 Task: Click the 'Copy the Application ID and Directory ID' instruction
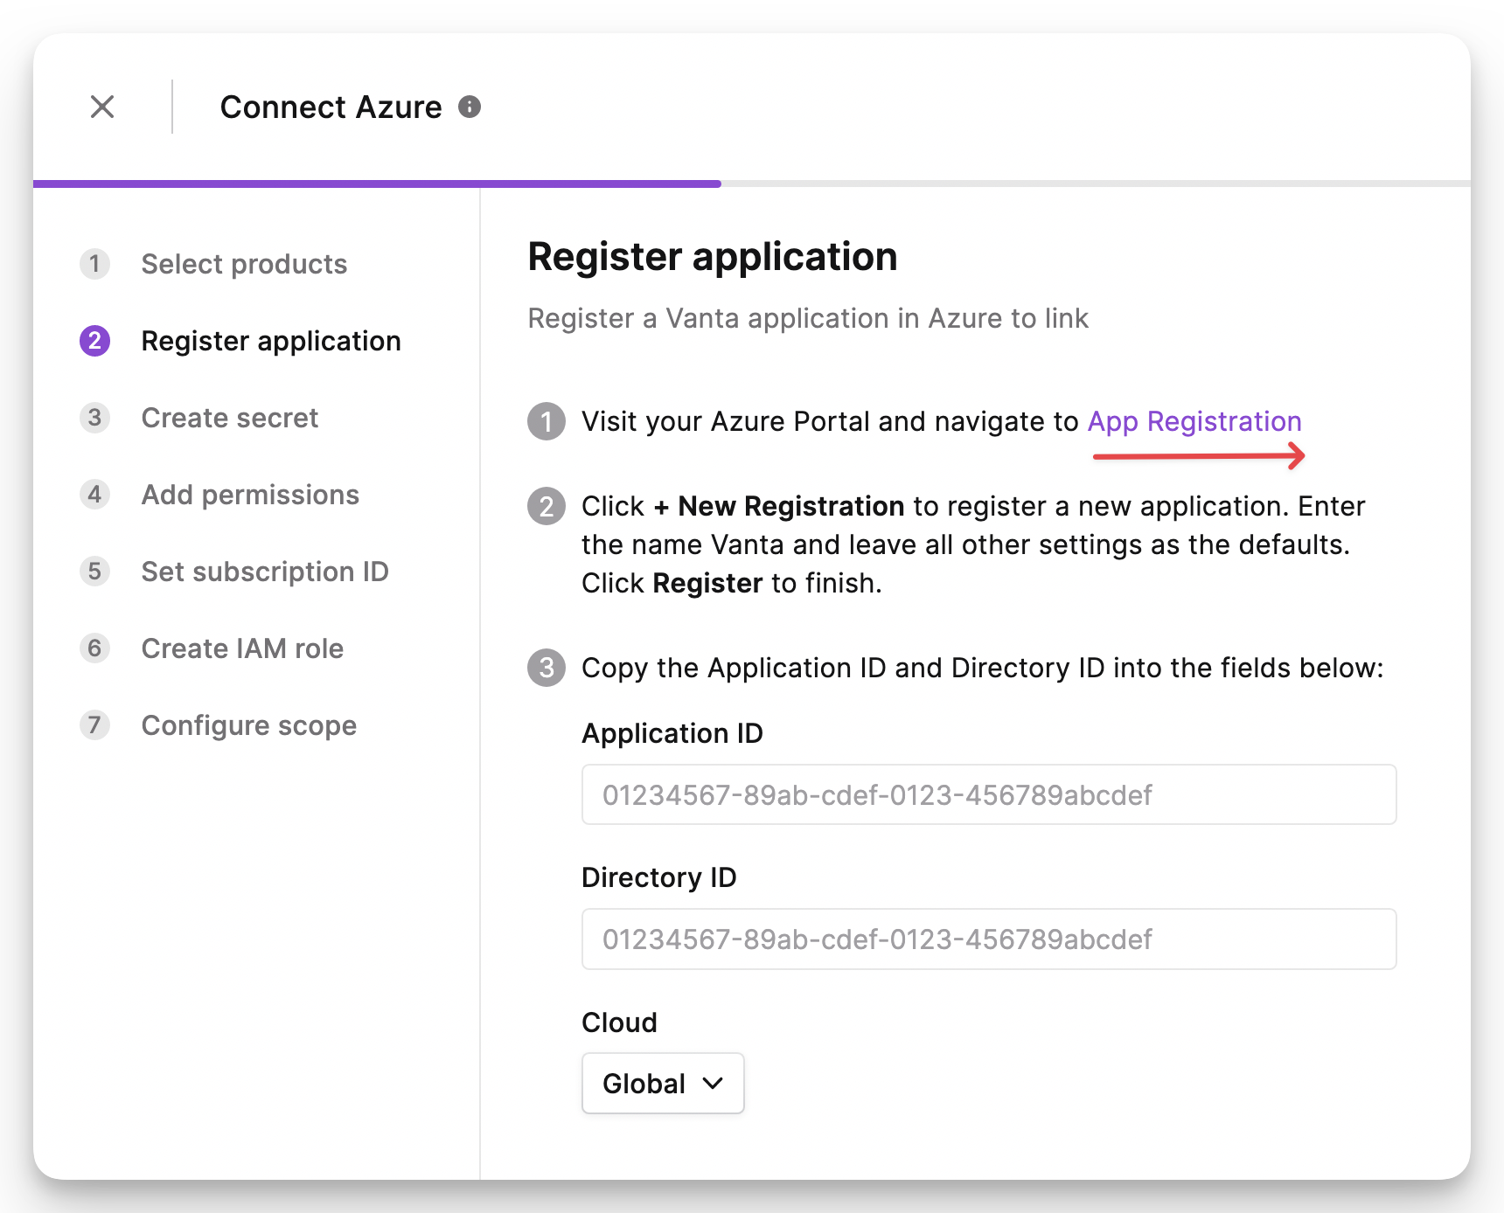[x=983, y=668]
